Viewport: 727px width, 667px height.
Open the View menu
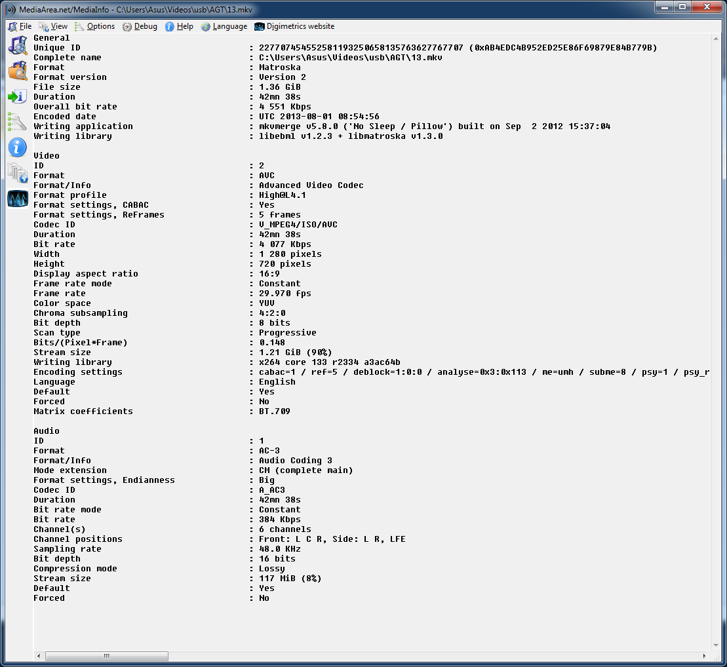coord(53,26)
